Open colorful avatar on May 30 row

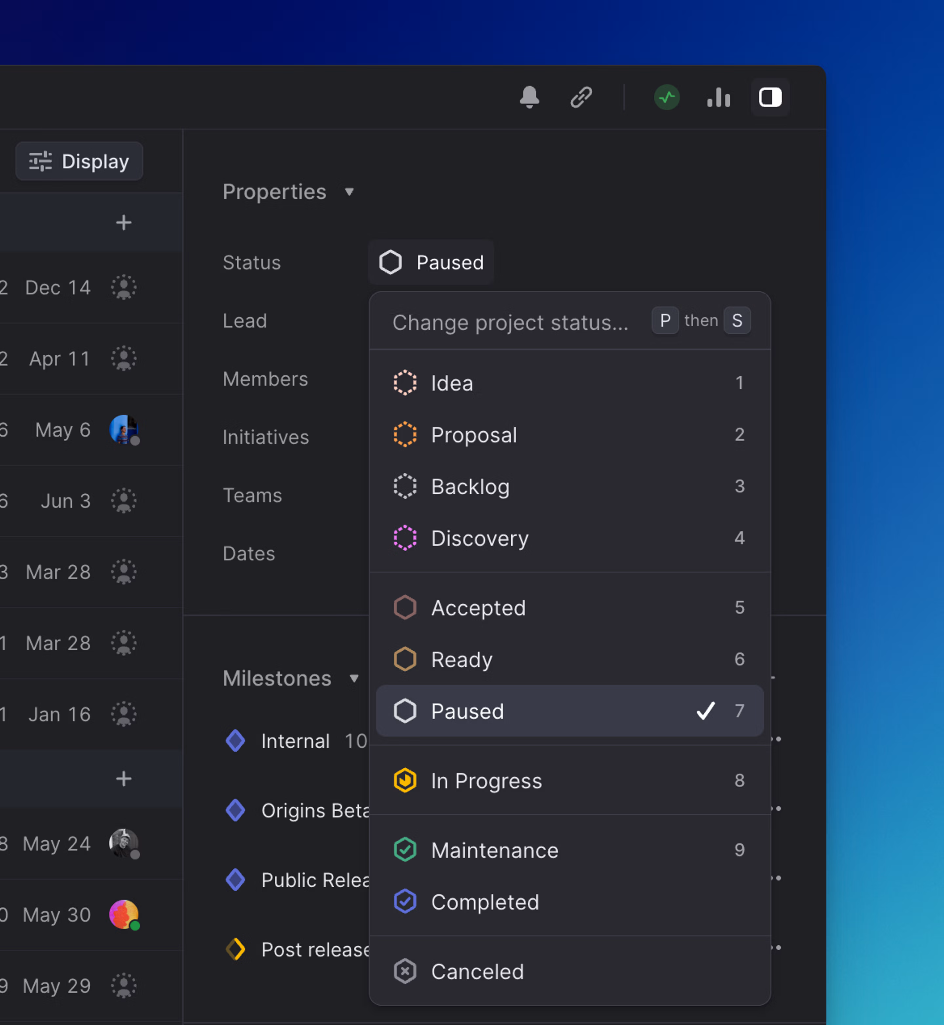124,914
